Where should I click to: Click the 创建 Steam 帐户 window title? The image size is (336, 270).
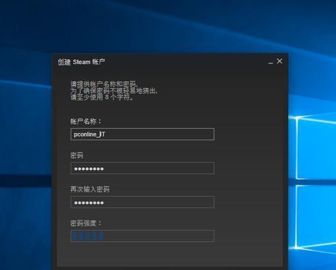(x=81, y=62)
